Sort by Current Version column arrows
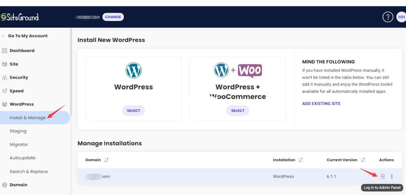The image size is (406, 195). 363,160
